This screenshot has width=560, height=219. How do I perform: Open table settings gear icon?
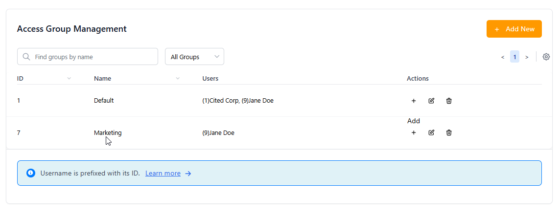[546, 57]
